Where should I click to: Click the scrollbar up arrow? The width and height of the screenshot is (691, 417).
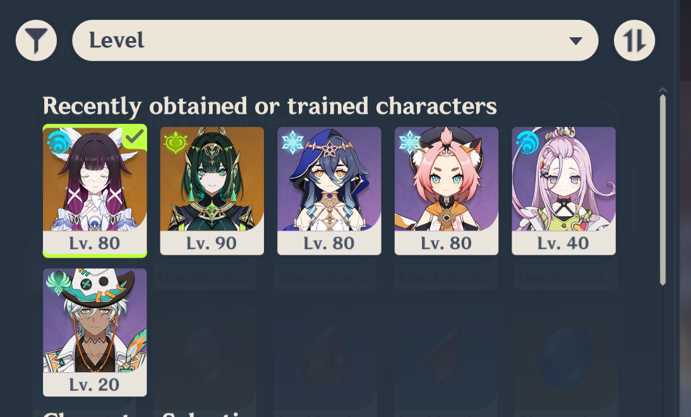663,90
